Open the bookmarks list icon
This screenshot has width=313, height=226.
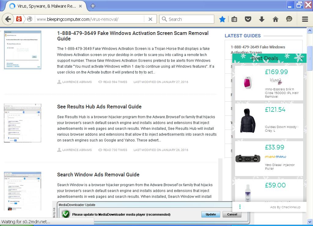[x=234, y=19]
